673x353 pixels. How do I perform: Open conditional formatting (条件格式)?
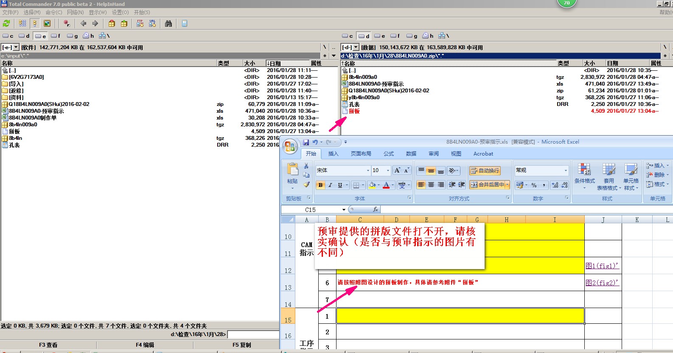coord(584,176)
